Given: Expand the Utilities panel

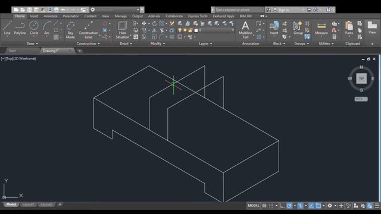Looking at the screenshot, I should [x=326, y=43].
